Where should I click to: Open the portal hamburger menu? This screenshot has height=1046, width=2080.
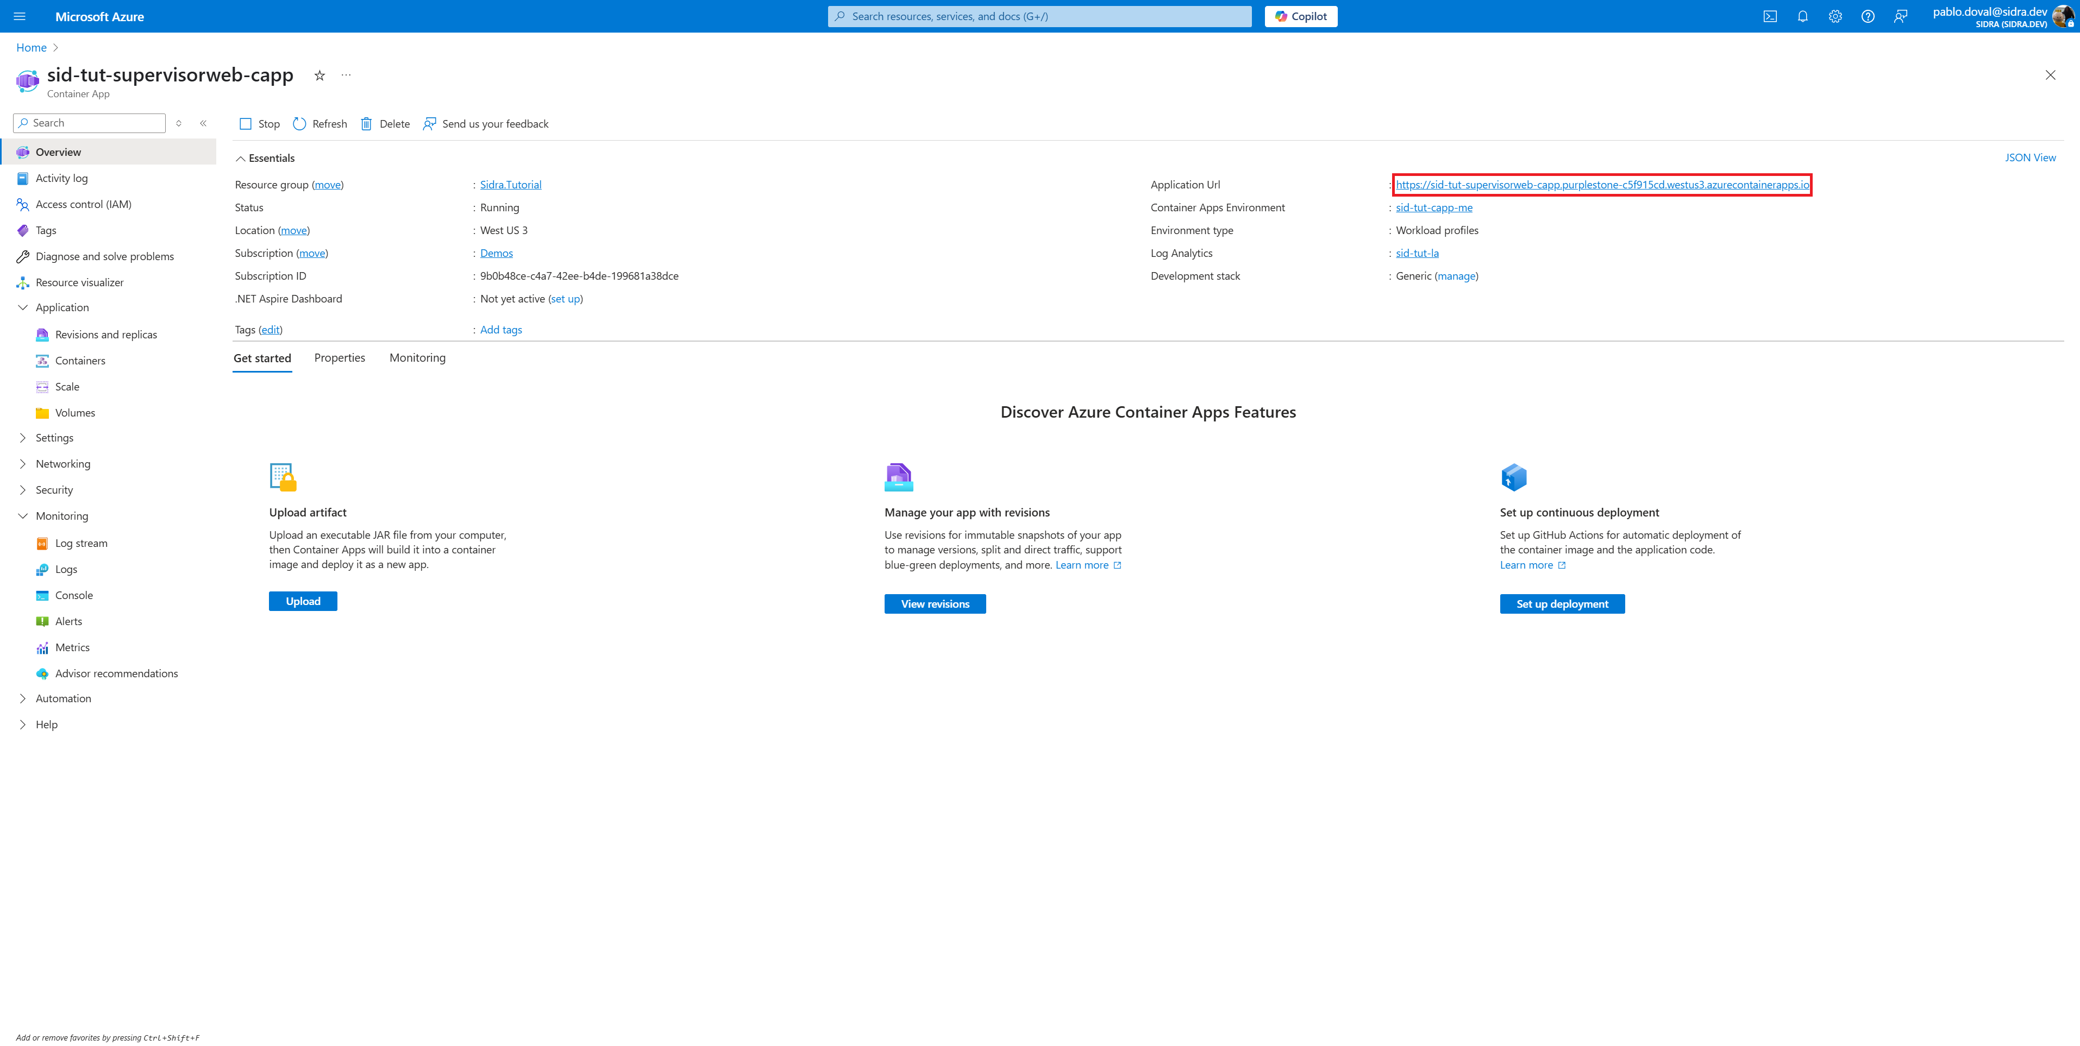(20, 16)
